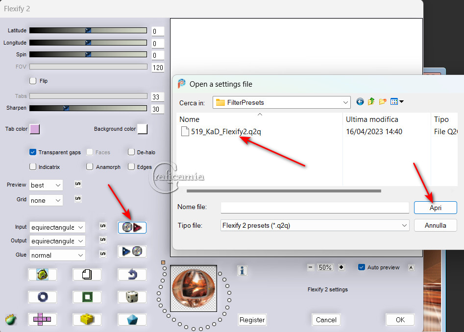Viewport: 464px width, 332px height.
Task: Click the green square icon button
Action: [87, 297]
